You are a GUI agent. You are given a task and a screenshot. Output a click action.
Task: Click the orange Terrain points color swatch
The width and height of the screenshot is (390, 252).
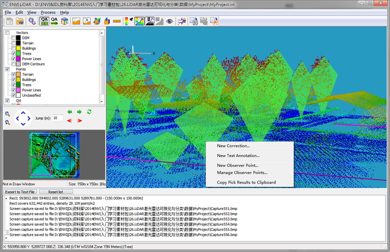click(18, 74)
